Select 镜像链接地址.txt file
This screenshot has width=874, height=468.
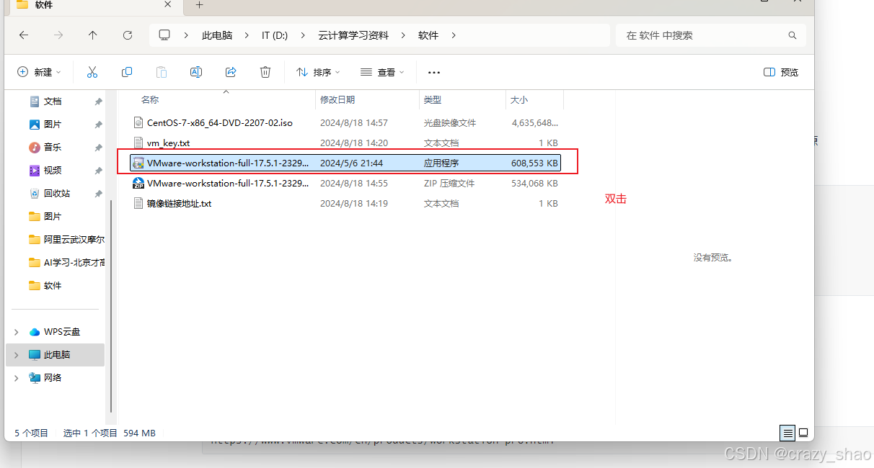(180, 204)
